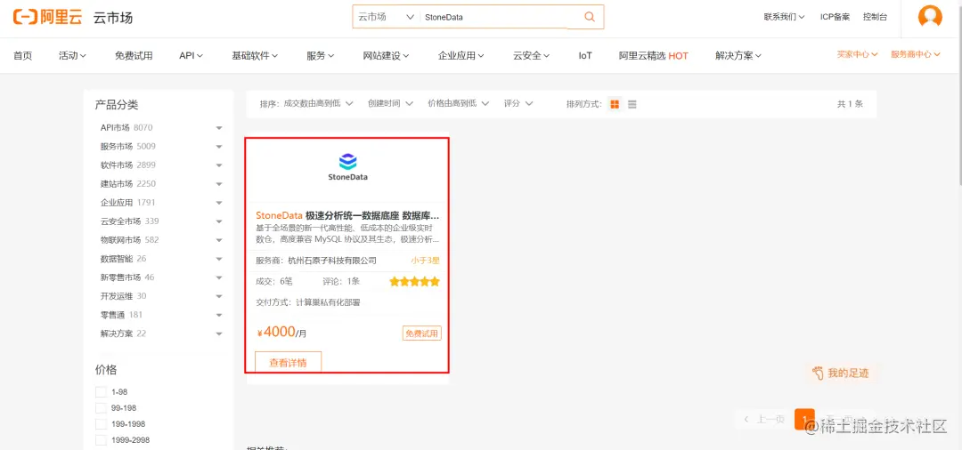Image resolution: width=962 pixels, height=450 pixels.
Task: Sort by 创建时间 dropdown
Action: (390, 103)
